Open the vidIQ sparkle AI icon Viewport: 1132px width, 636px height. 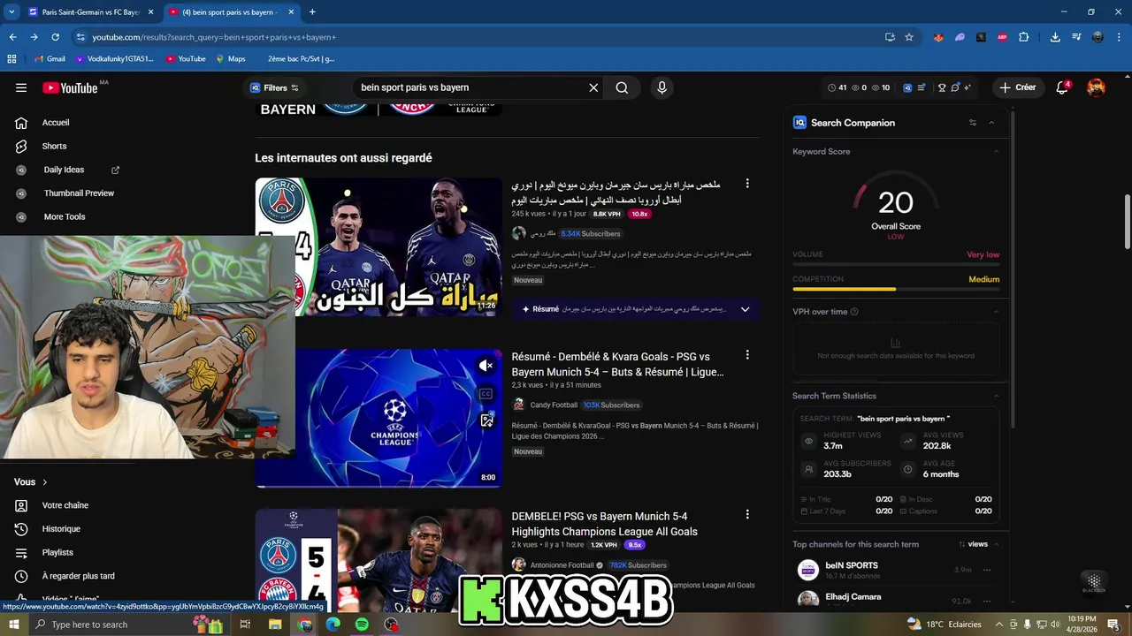pyautogui.click(x=968, y=87)
